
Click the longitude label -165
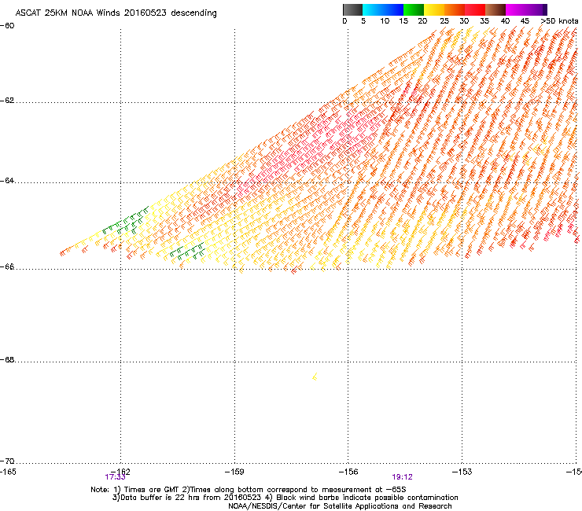[x=8, y=472]
